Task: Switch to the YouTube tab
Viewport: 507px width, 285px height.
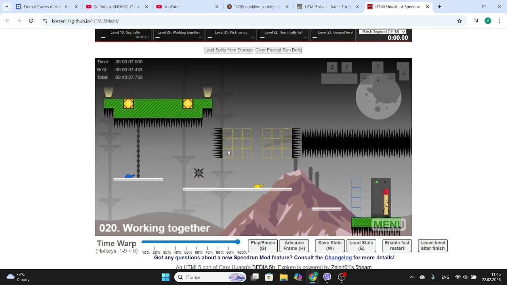Action: tap(188, 7)
